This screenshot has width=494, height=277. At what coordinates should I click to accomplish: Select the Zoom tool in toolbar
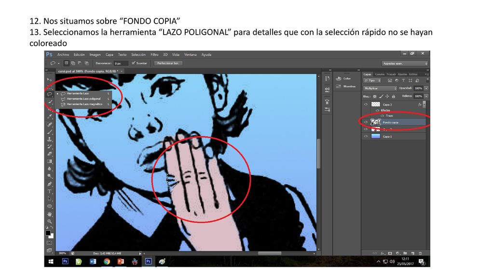50,221
